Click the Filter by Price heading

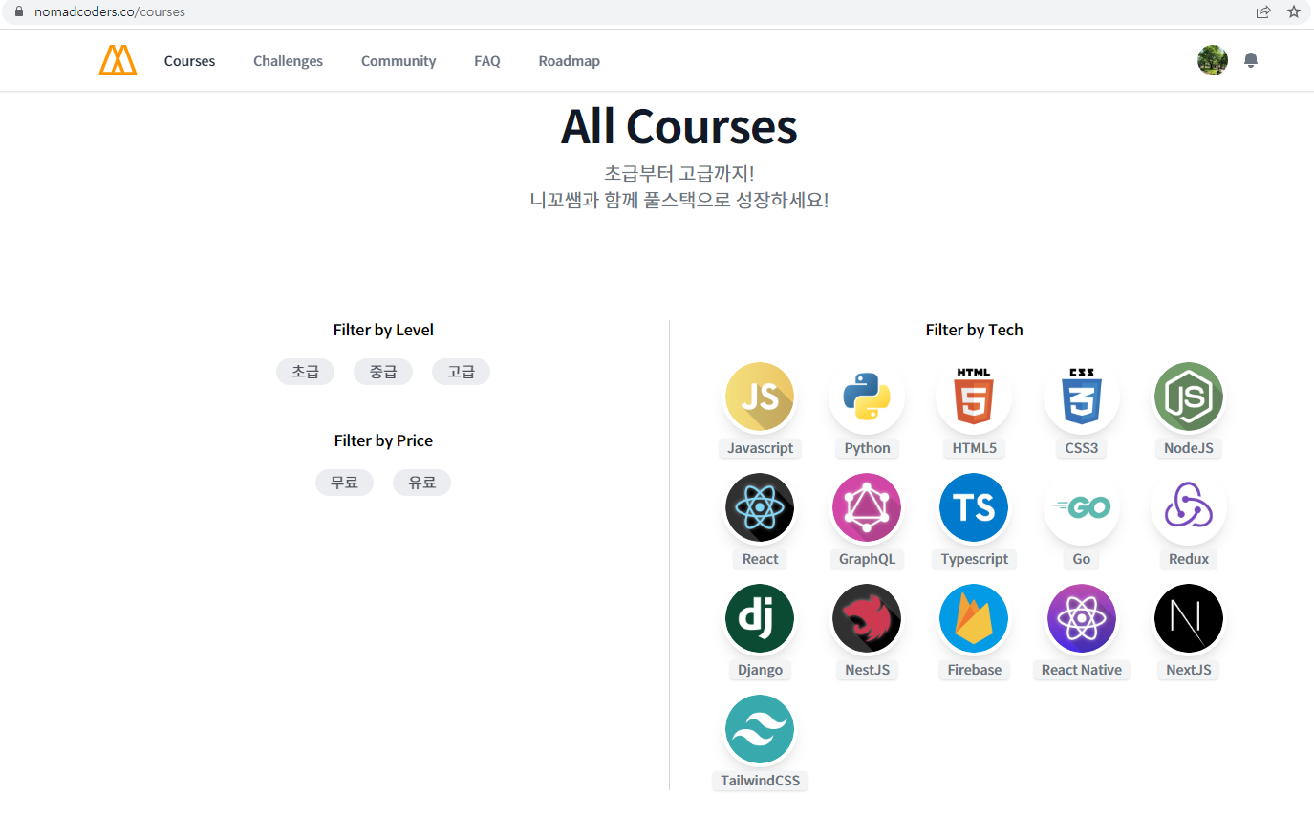383,440
